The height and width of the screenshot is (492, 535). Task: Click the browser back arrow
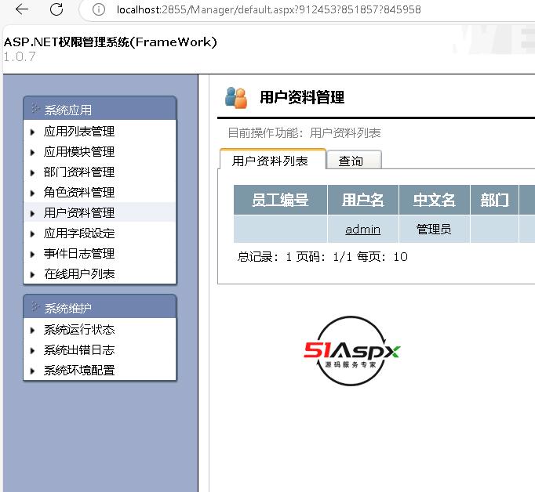click(x=22, y=9)
